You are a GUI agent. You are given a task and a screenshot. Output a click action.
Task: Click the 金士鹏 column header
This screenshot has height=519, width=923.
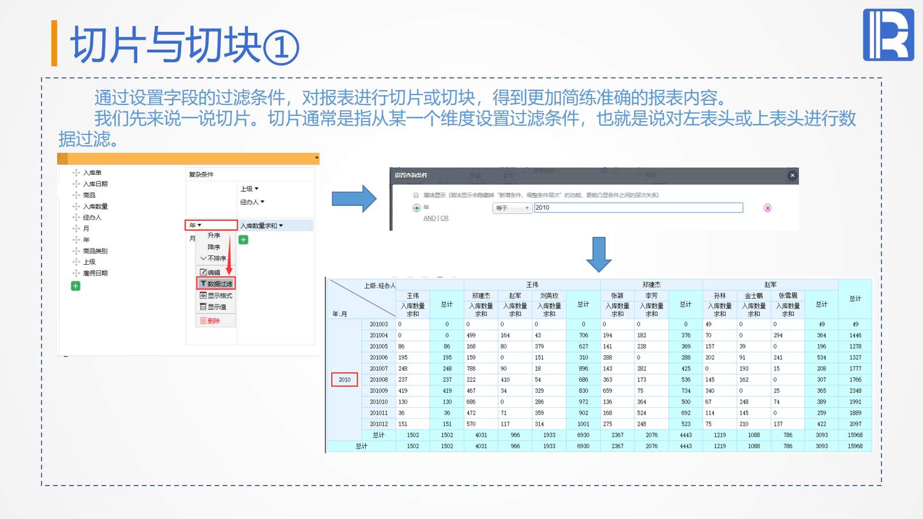pyautogui.click(x=754, y=296)
